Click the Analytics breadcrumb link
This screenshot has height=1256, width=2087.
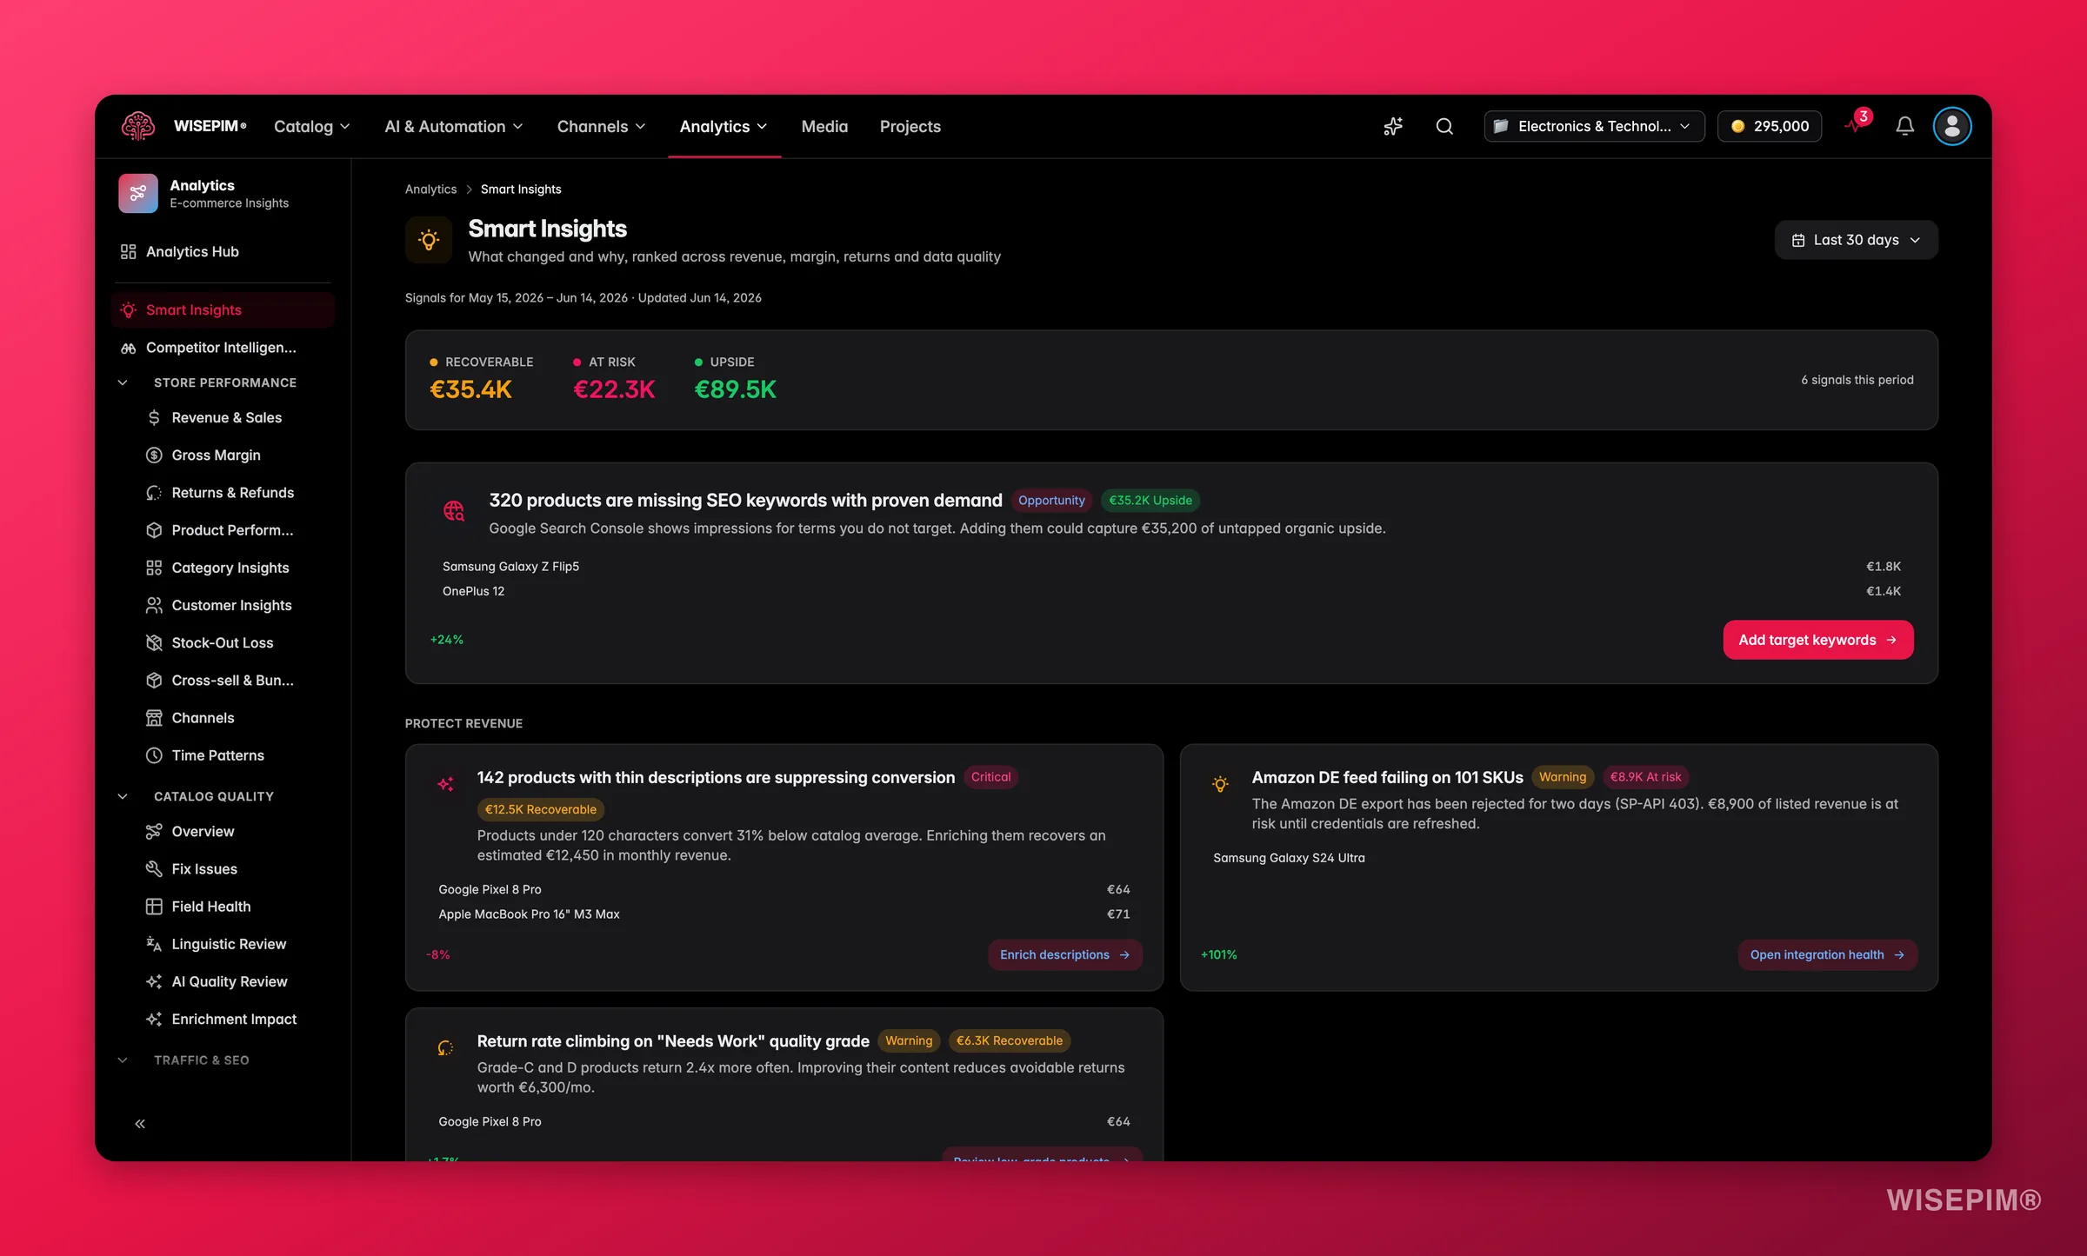[430, 189]
